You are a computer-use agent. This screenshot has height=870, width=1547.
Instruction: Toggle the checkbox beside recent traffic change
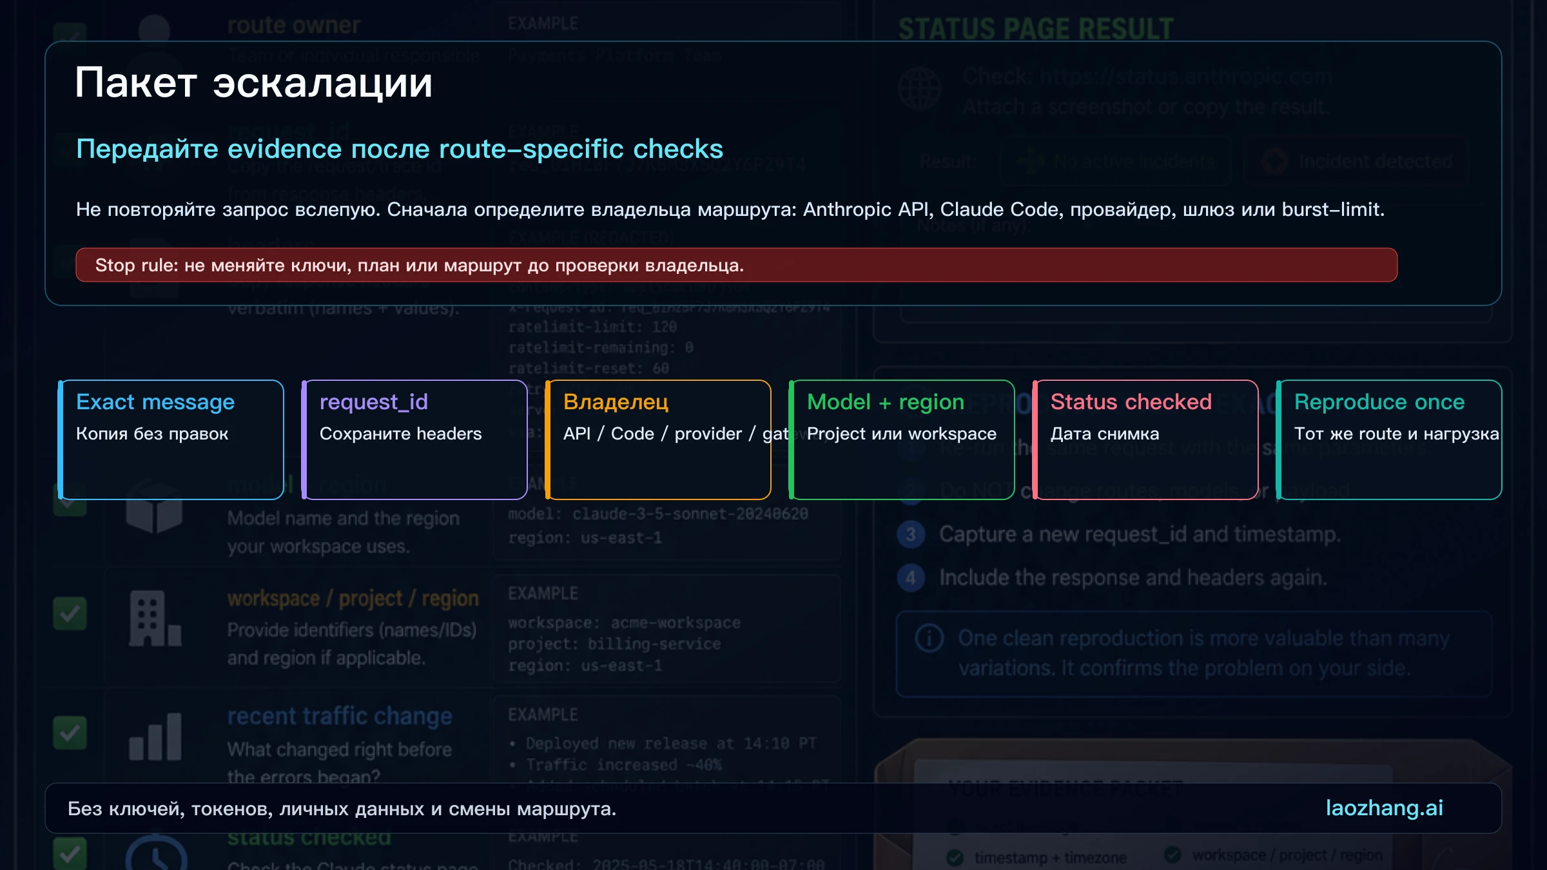[x=70, y=733]
